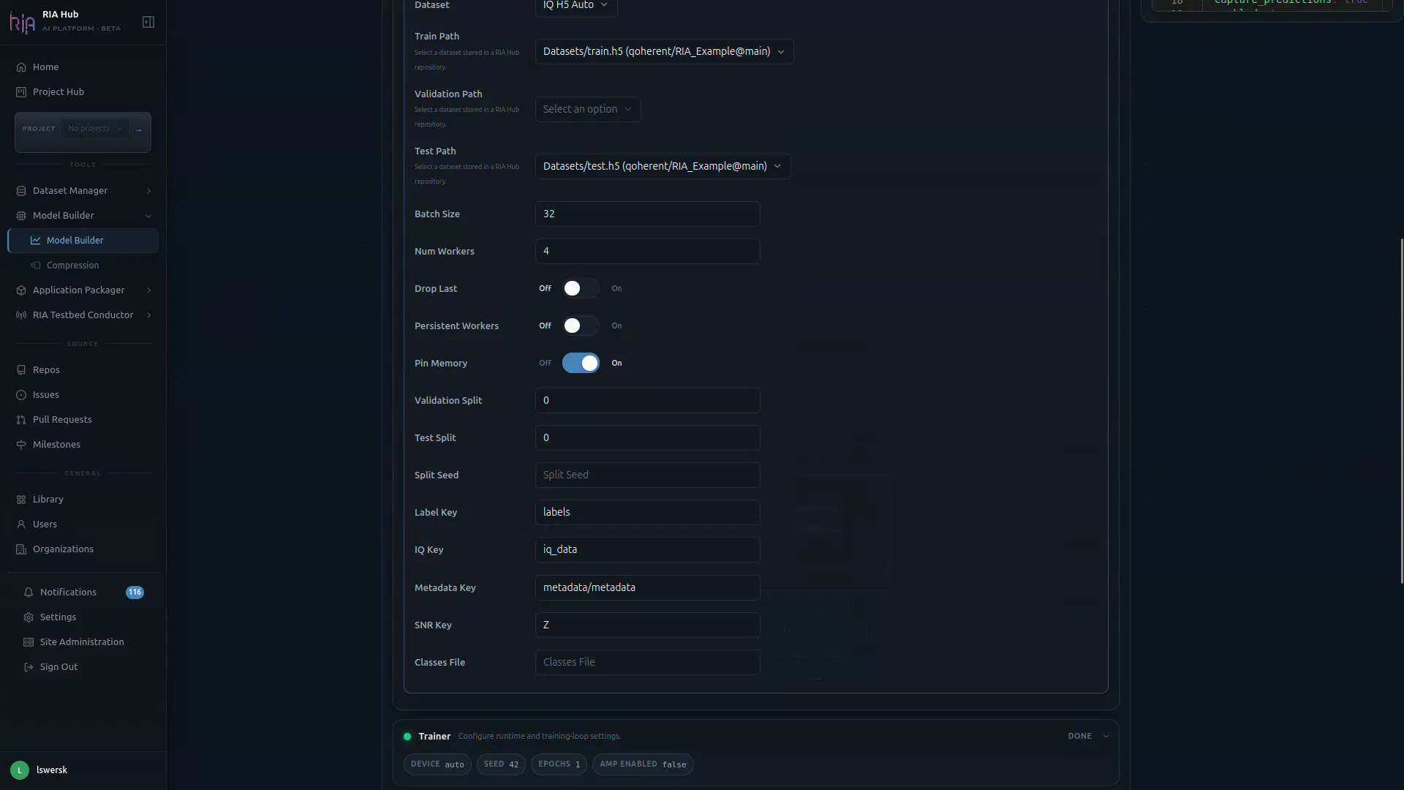Click the AMP ENABLED false chip

pyautogui.click(x=643, y=764)
